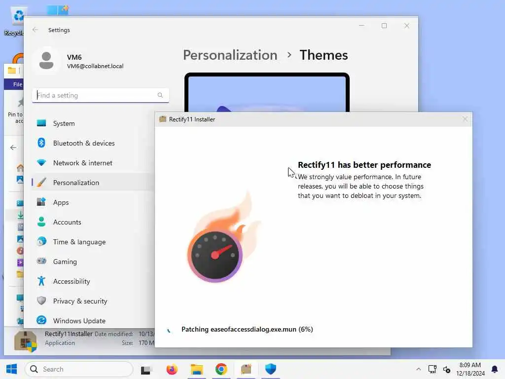The height and width of the screenshot is (379, 505).
Task: Click Downloads icon in Explorer navigation pane
Action: 20,215
